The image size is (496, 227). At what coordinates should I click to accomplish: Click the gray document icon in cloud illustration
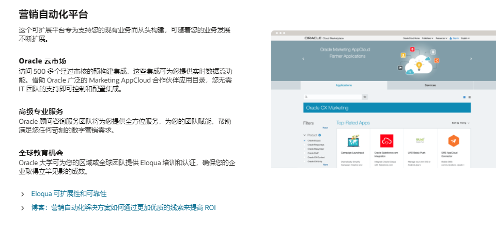(x=433, y=52)
